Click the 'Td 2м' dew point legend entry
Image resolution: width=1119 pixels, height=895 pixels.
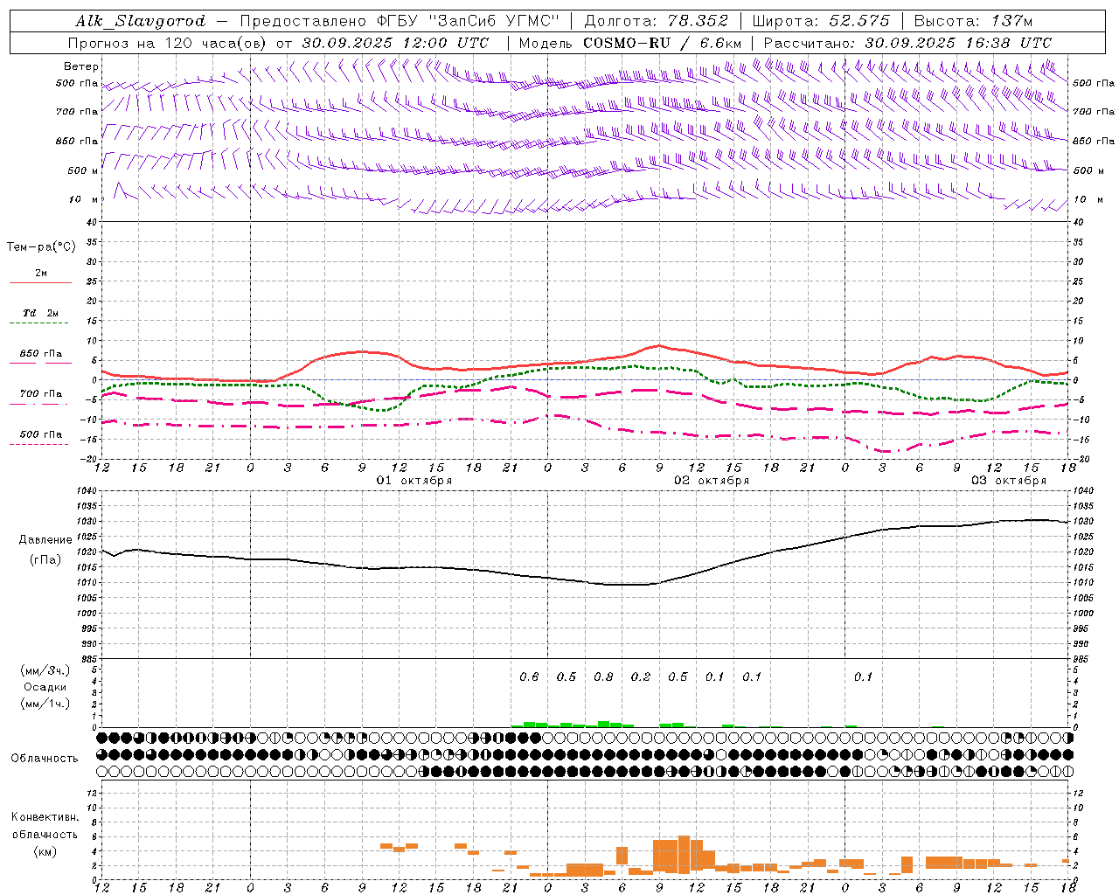point(41,313)
